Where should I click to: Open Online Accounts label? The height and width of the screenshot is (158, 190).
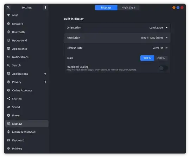click(x=22, y=90)
